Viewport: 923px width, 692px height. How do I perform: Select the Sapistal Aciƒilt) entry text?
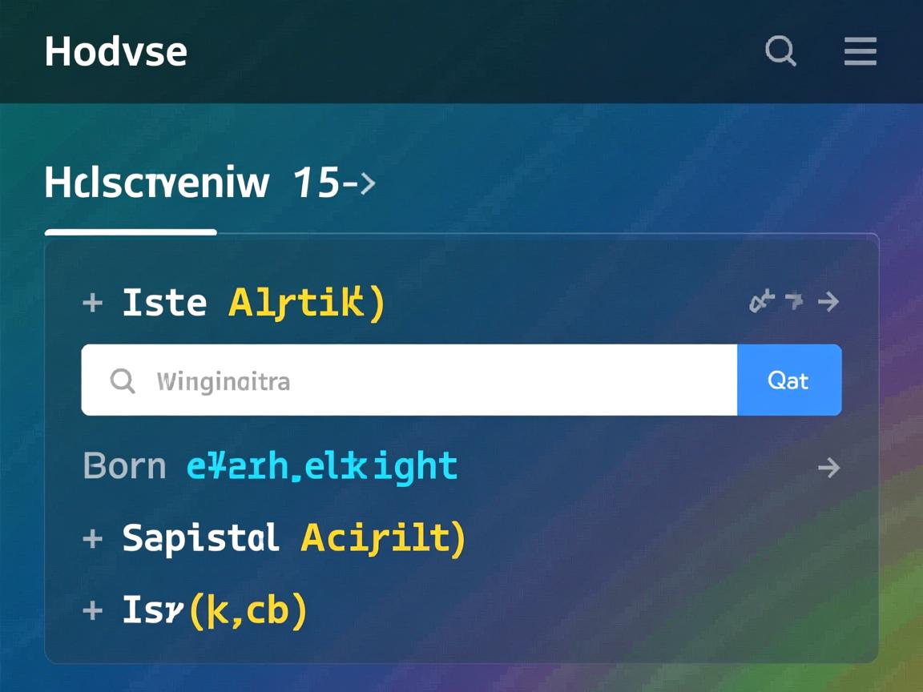coord(294,538)
